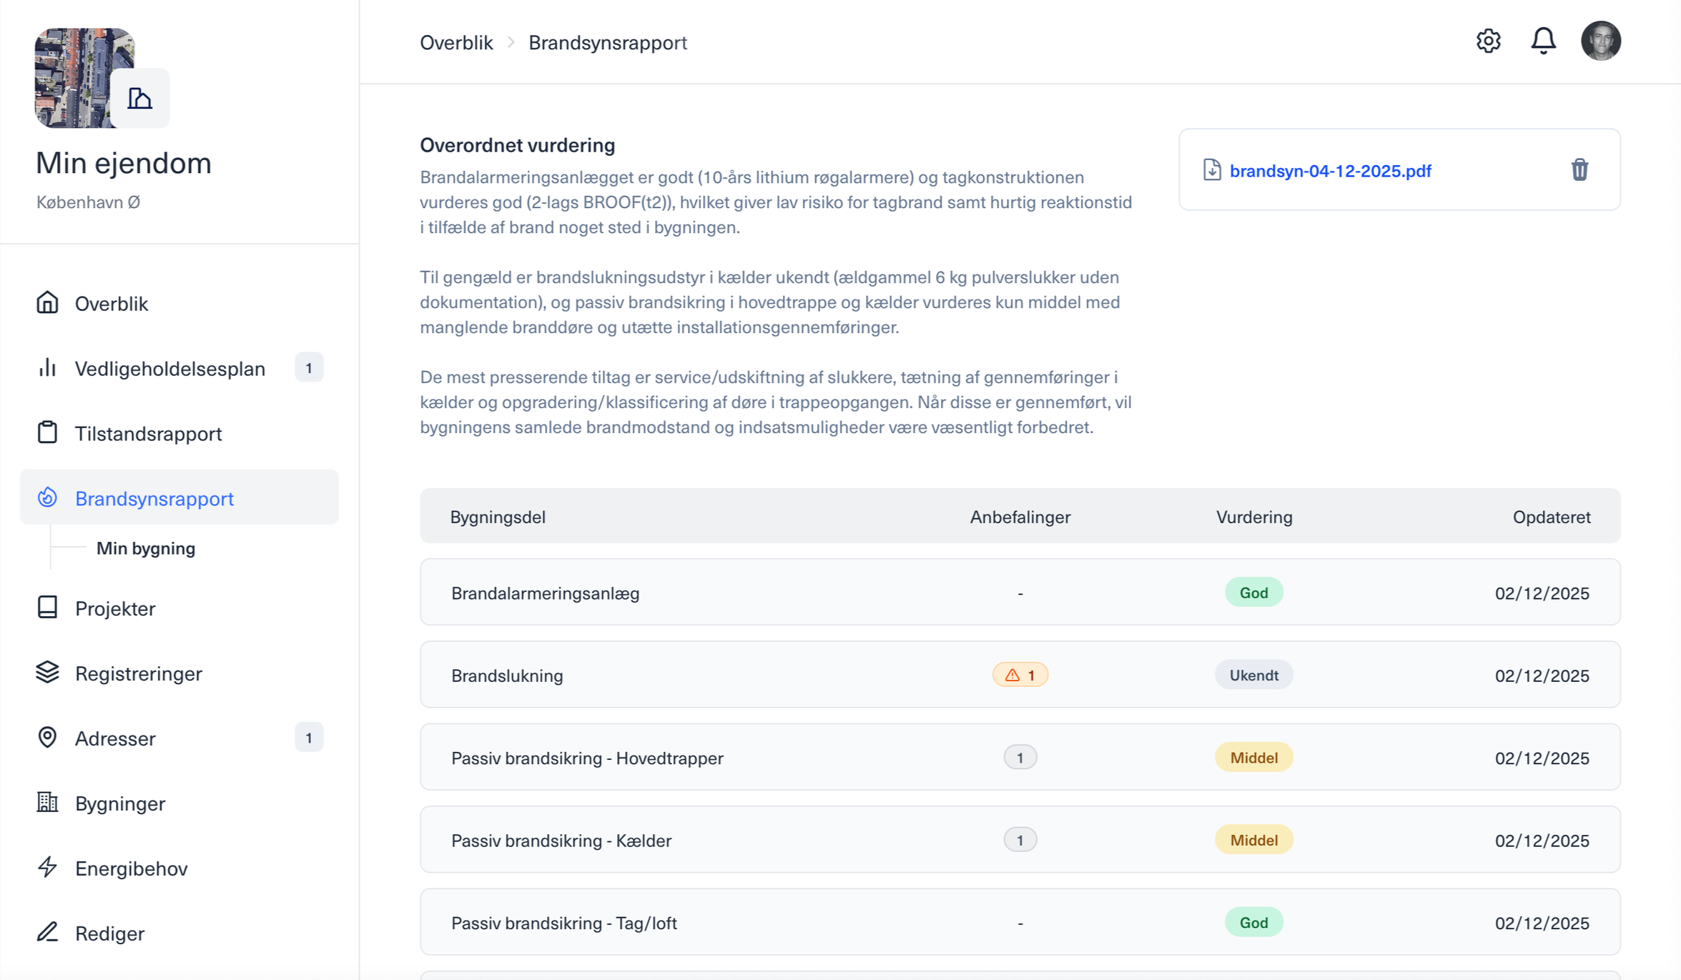1681x980 pixels.
Task: Select the Min bygning sub-item
Action: tap(146, 548)
